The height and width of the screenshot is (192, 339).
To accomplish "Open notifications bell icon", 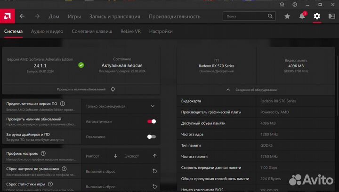I will [x=302, y=16].
